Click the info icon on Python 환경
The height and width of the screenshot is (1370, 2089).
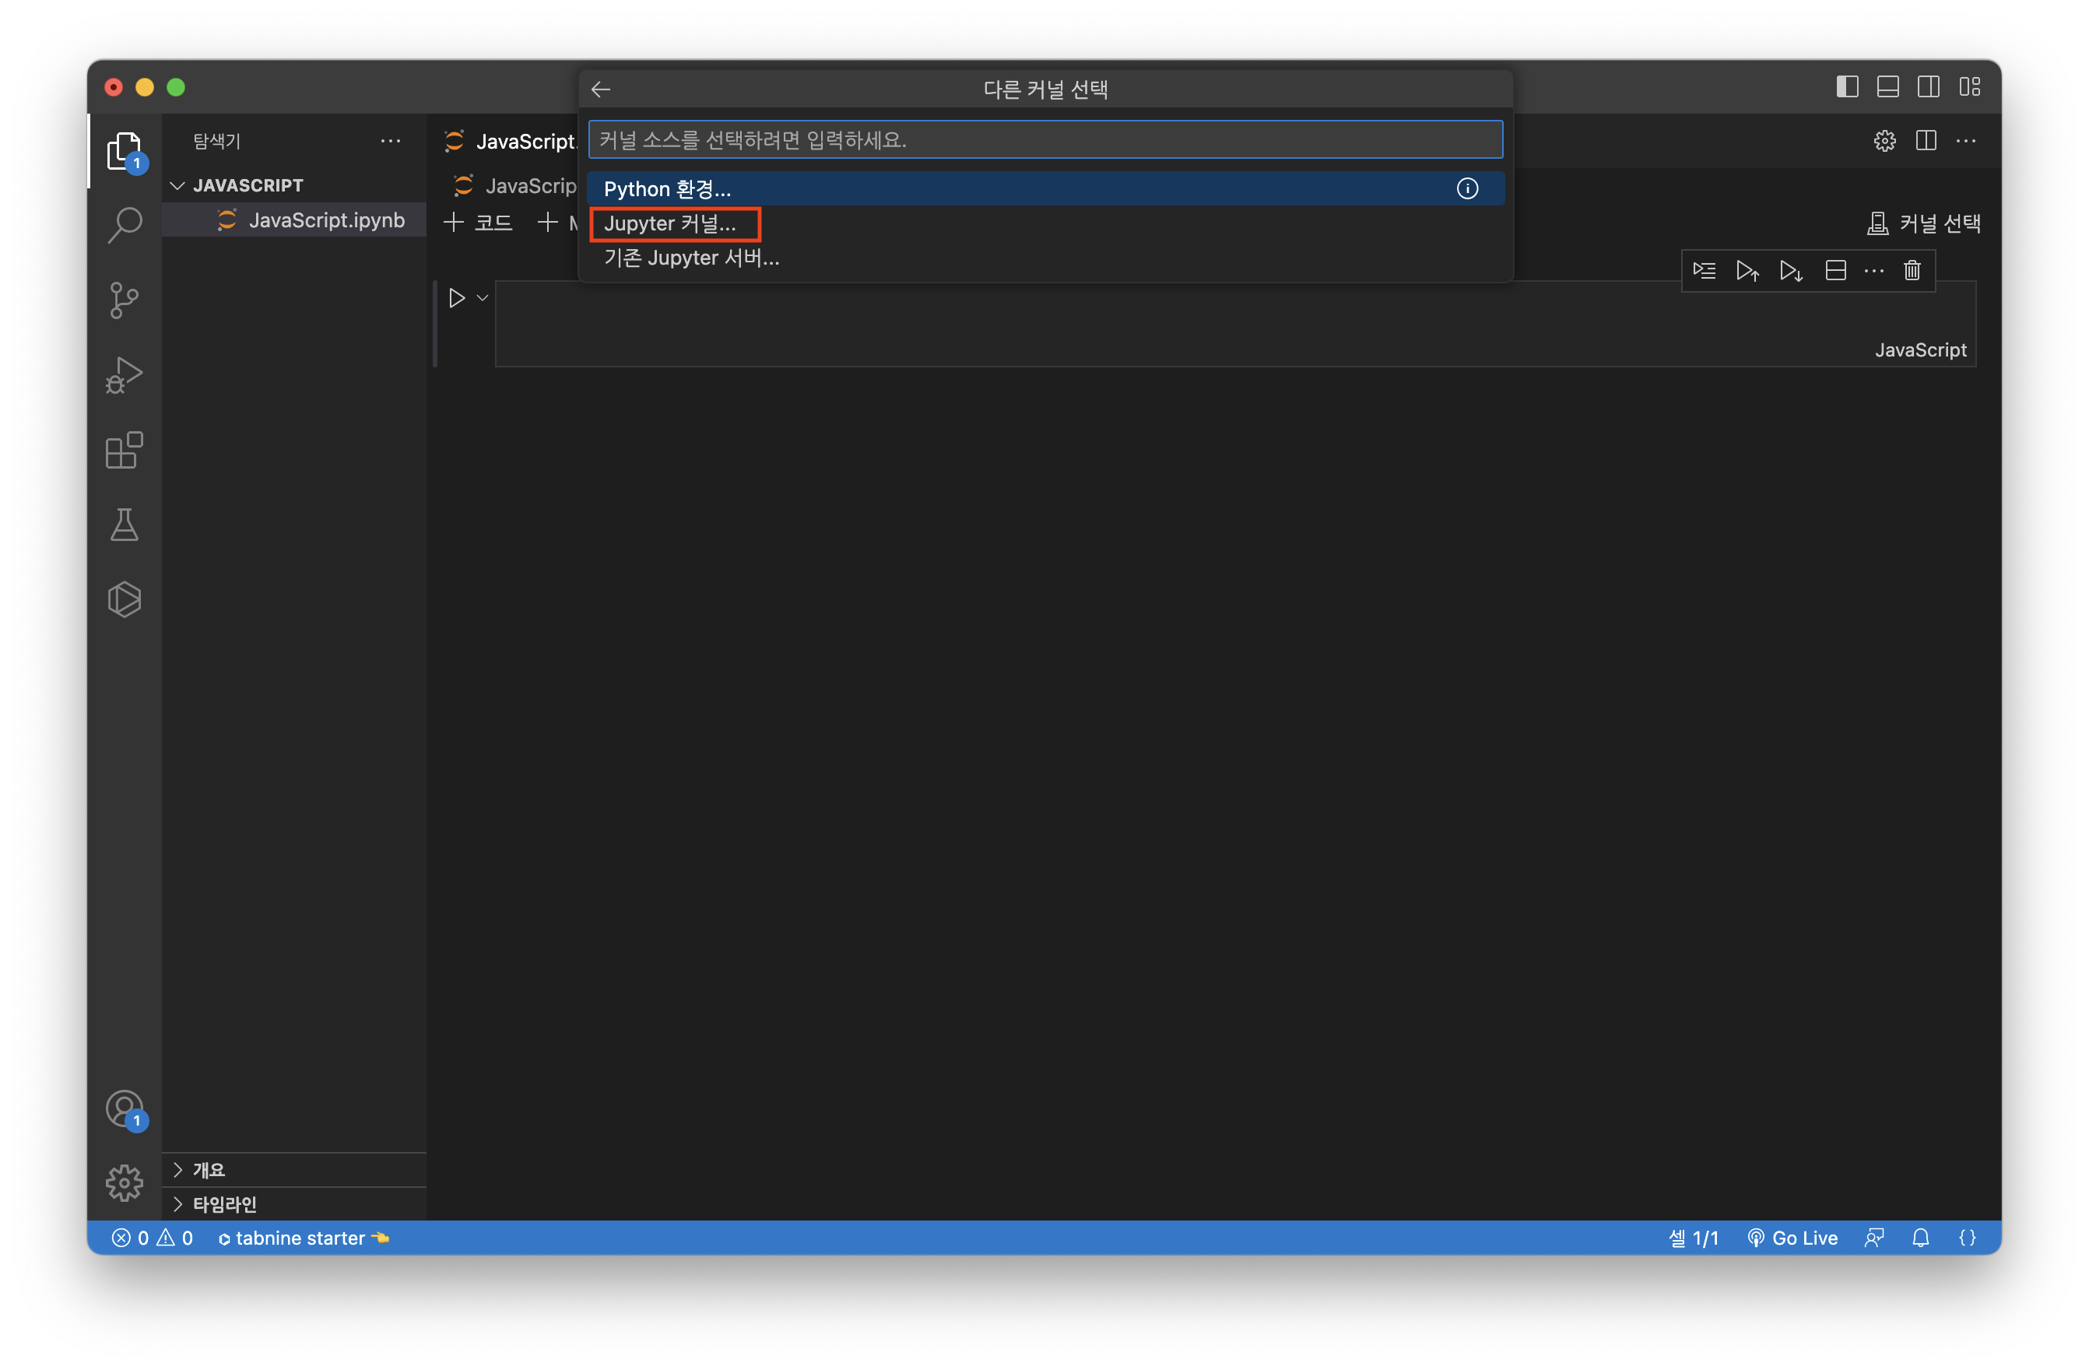1466,188
